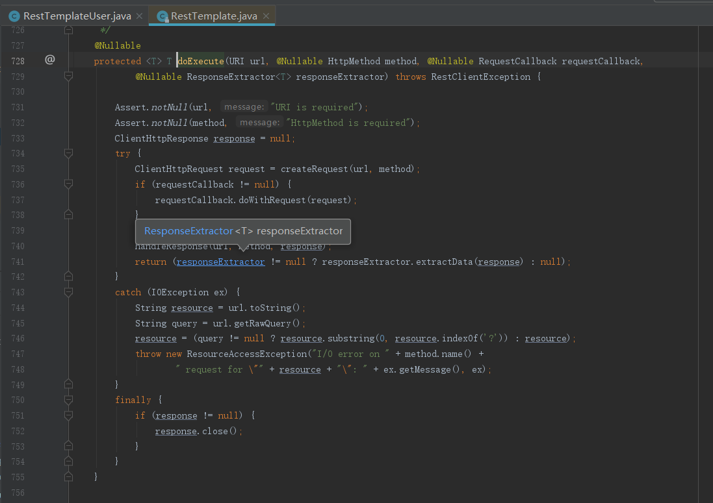Select the RestTemplate.java editor tab

coord(213,16)
